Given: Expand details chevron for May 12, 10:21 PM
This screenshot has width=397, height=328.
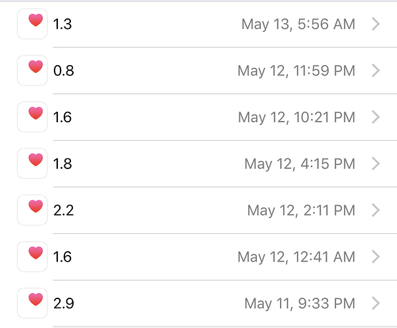Looking at the screenshot, I should tap(376, 117).
